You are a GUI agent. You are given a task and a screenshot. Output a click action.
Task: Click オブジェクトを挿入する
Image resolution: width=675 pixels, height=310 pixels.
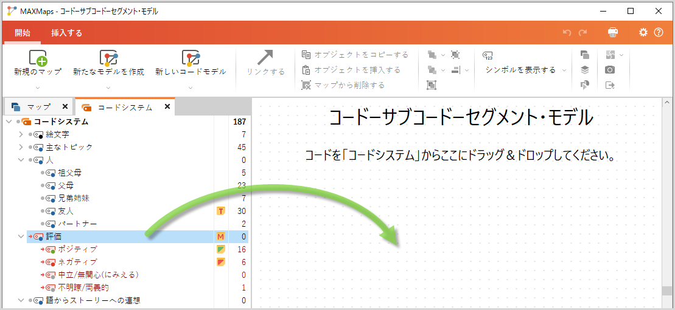[x=351, y=70]
